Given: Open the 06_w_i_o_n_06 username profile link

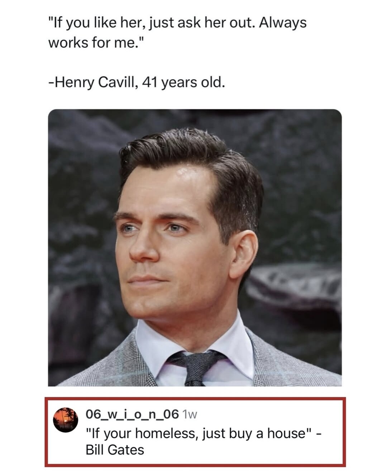Looking at the screenshot, I should pyautogui.click(x=132, y=414).
